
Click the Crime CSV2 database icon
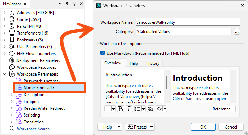[12, 19]
